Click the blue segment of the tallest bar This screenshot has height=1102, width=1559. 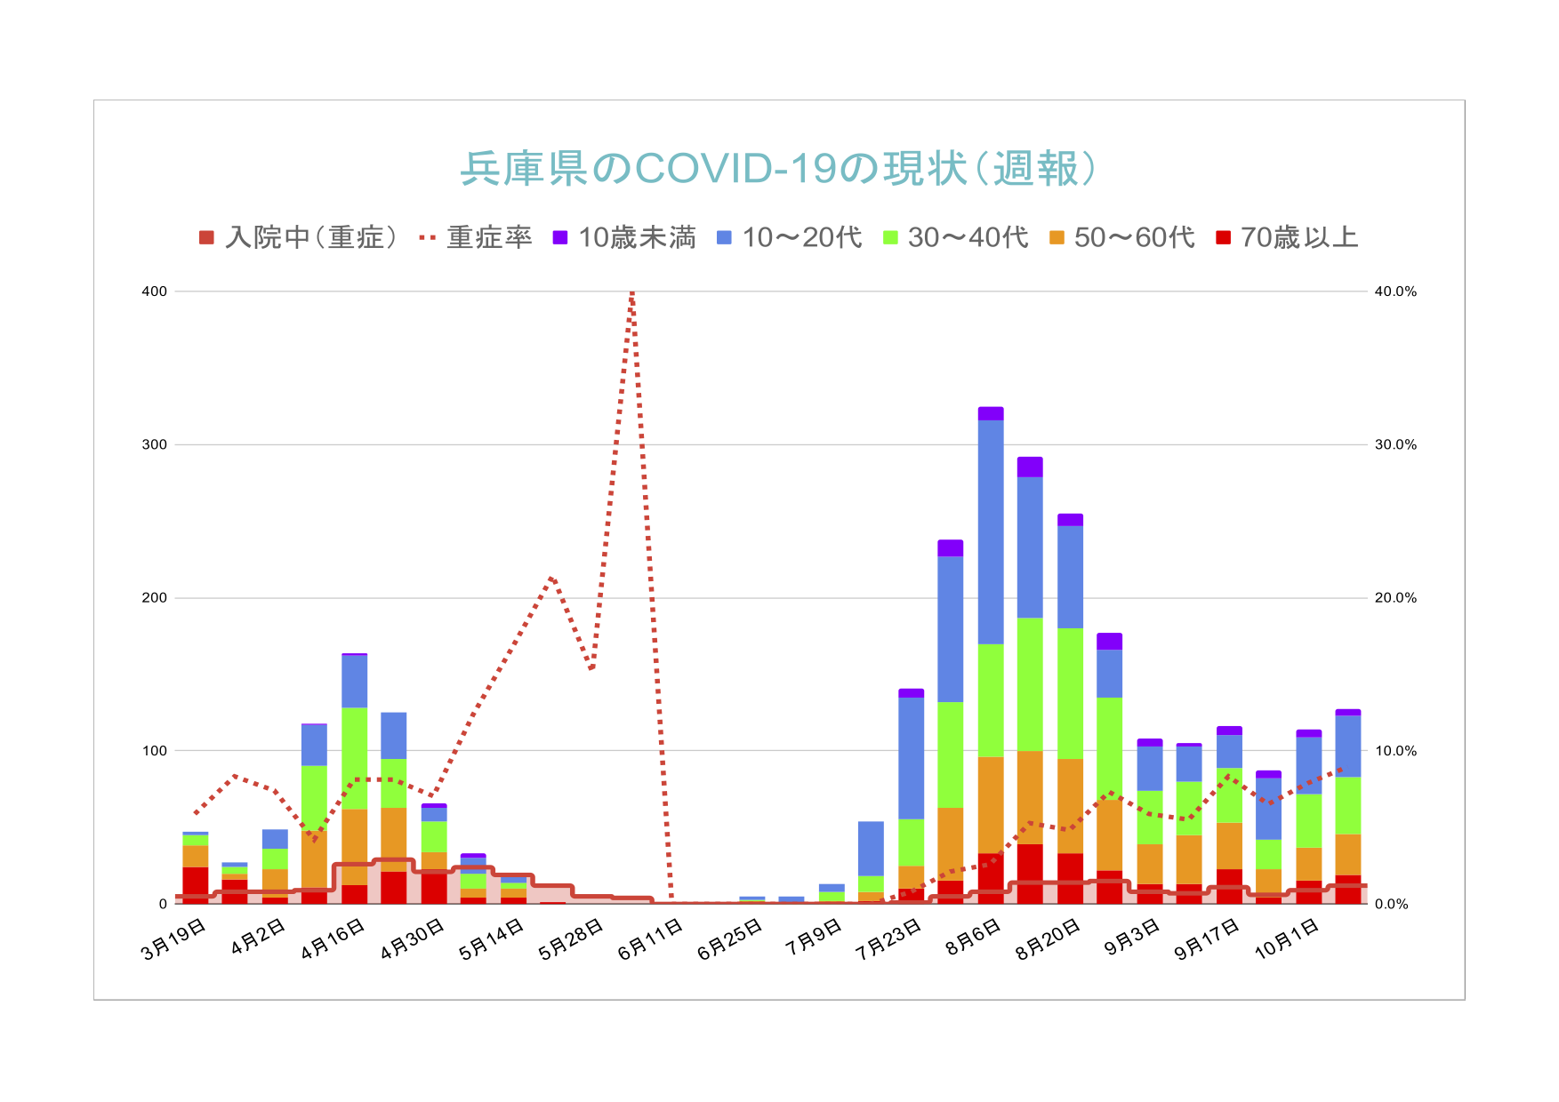tap(991, 531)
